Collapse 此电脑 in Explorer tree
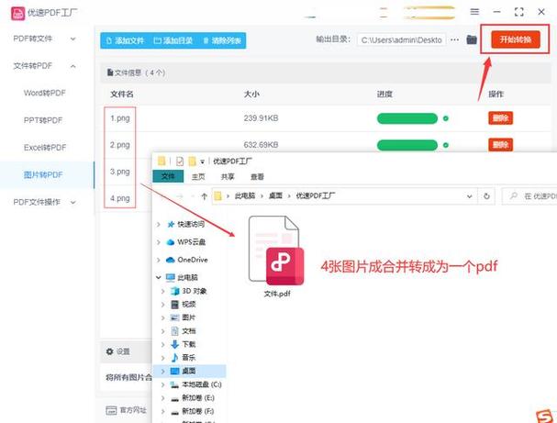Image resolution: width=557 pixels, height=423 pixels. (159, 277)
